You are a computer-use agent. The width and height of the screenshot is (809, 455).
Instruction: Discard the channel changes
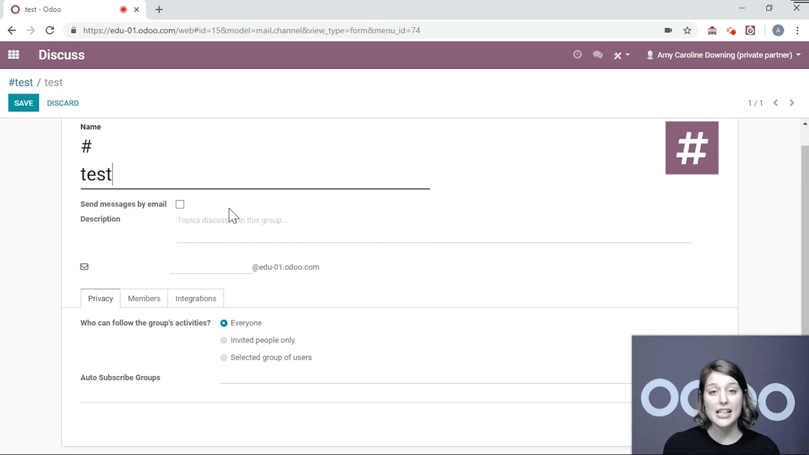63,103
